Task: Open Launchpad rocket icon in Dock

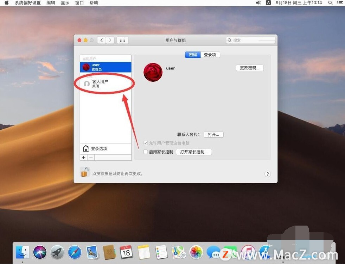Action: point(57,252)
